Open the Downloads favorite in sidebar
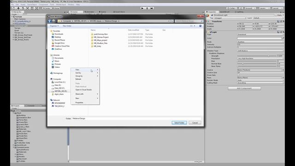This screenshot has width=295, height=166. [x=59, y=34]
